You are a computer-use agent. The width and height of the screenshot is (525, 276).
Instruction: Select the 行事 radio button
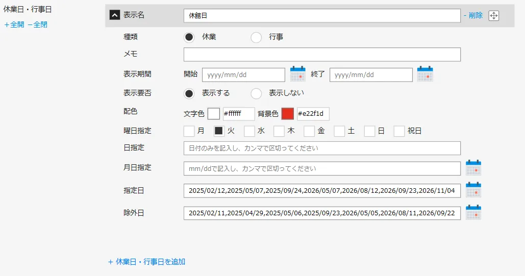coord(256,37)
